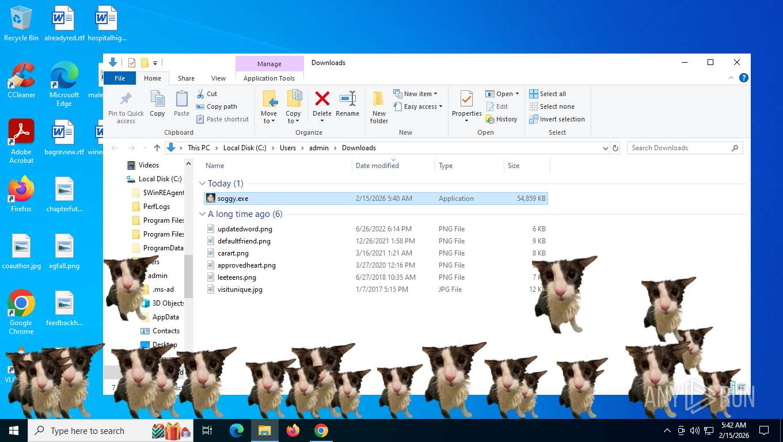Select updatedword.png file
The height and width of the screenshot is (442, 783).
(x=376, y=229)
